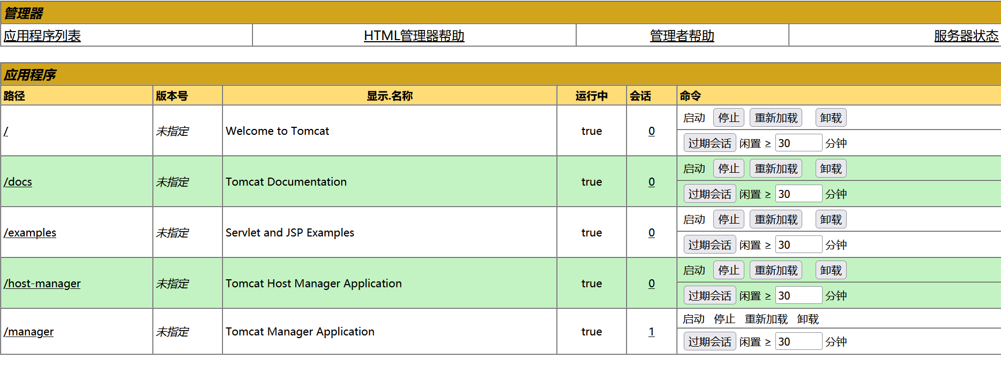View sessions count for /docs application
1001x367 pixels.
pyautogui.click(x=652, y=182)
